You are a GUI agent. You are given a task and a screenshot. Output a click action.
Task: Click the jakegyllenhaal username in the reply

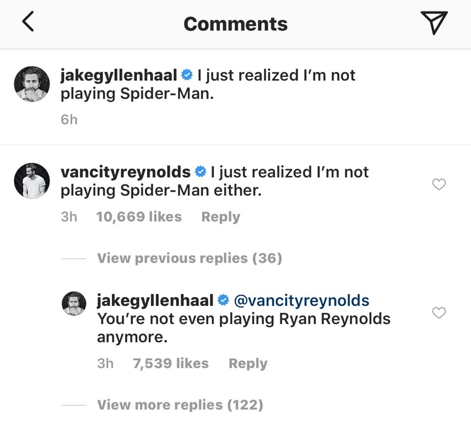pos(155,300)
